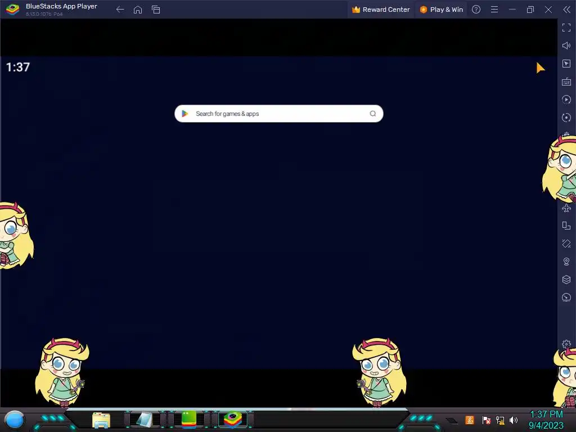Open BlueStacks settings gear icon

pyautogui.click(x=566, y=344)
